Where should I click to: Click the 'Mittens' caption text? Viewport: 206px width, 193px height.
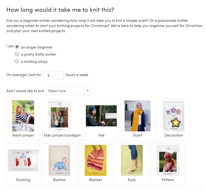point(168,180)
